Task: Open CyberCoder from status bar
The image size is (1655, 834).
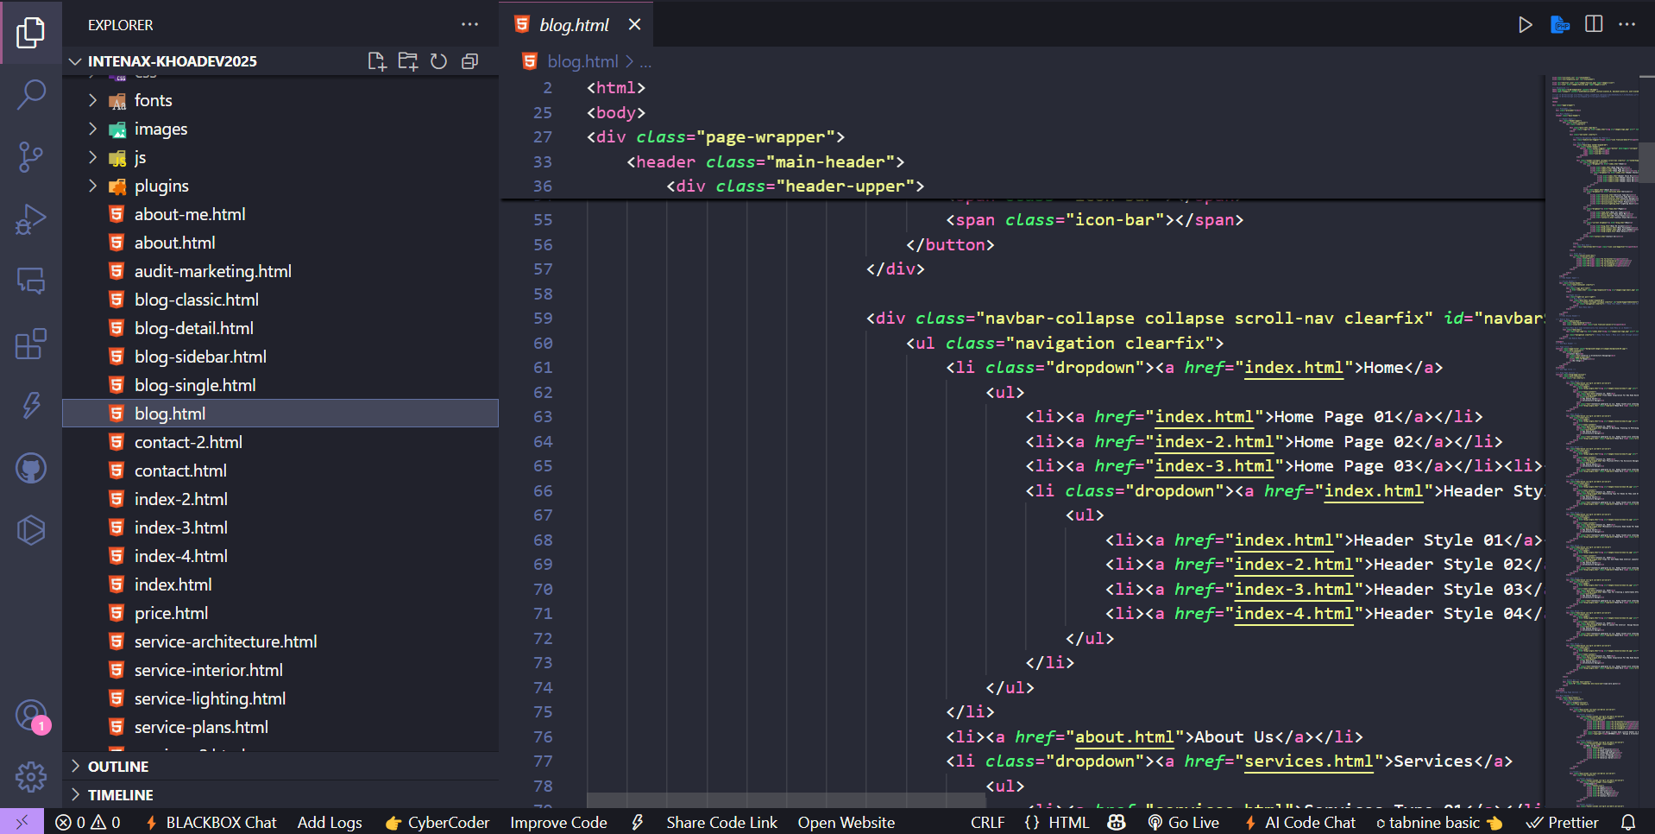Action: point(437,823)
